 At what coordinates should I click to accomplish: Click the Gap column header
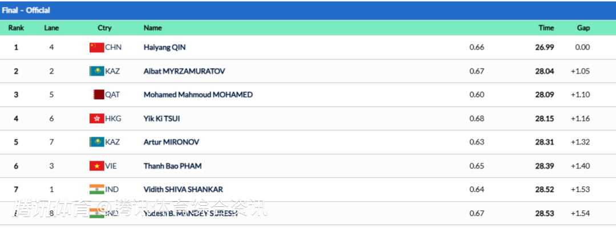(583, 28)
